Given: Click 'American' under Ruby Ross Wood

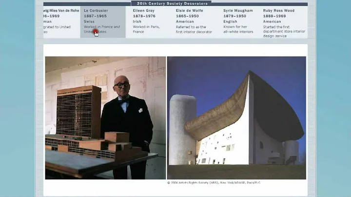Looking at the screenshot, I should (x=272, y=21).
